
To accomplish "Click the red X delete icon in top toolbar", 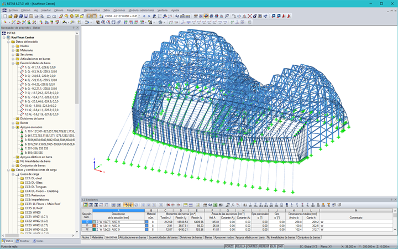I will coord(249,16).
